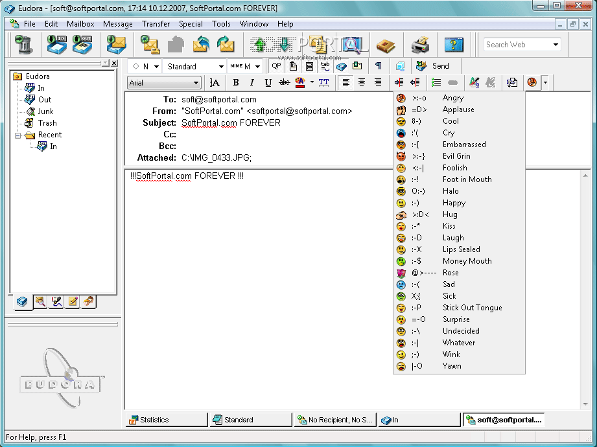
Task: Close the mailboxes side panel
Action: coord(114,63)
